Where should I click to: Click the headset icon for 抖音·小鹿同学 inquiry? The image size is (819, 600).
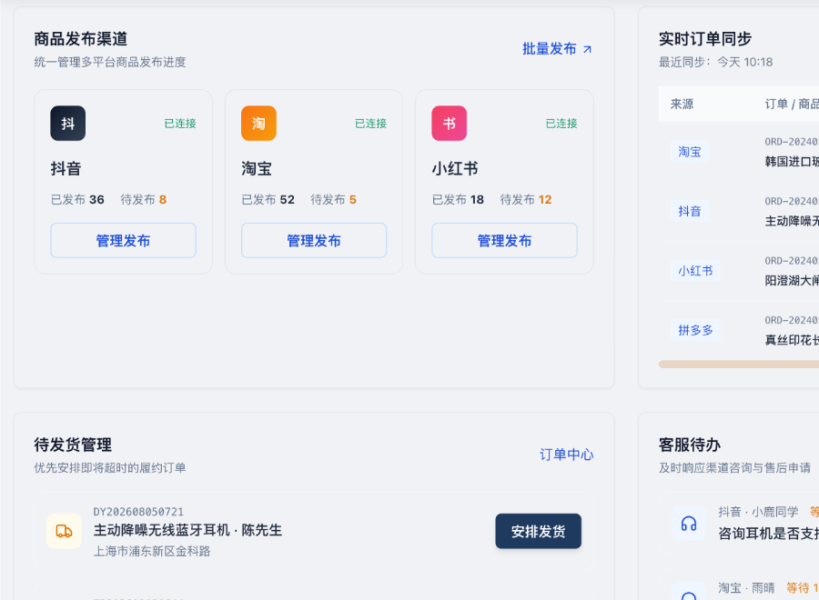tap(689, 524)
